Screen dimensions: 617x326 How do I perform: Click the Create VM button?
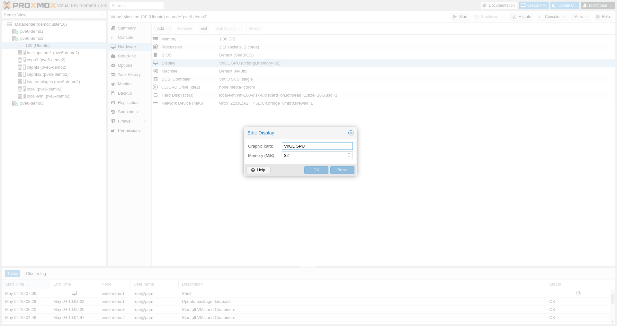pos(533,5)
